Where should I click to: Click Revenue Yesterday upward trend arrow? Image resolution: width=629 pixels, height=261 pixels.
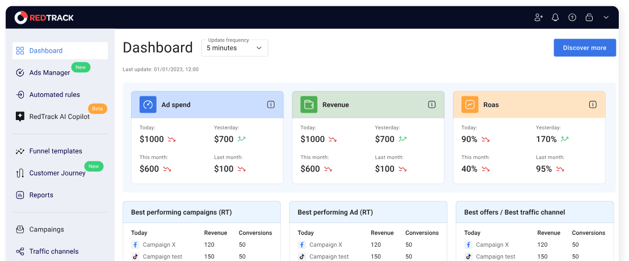402,139
